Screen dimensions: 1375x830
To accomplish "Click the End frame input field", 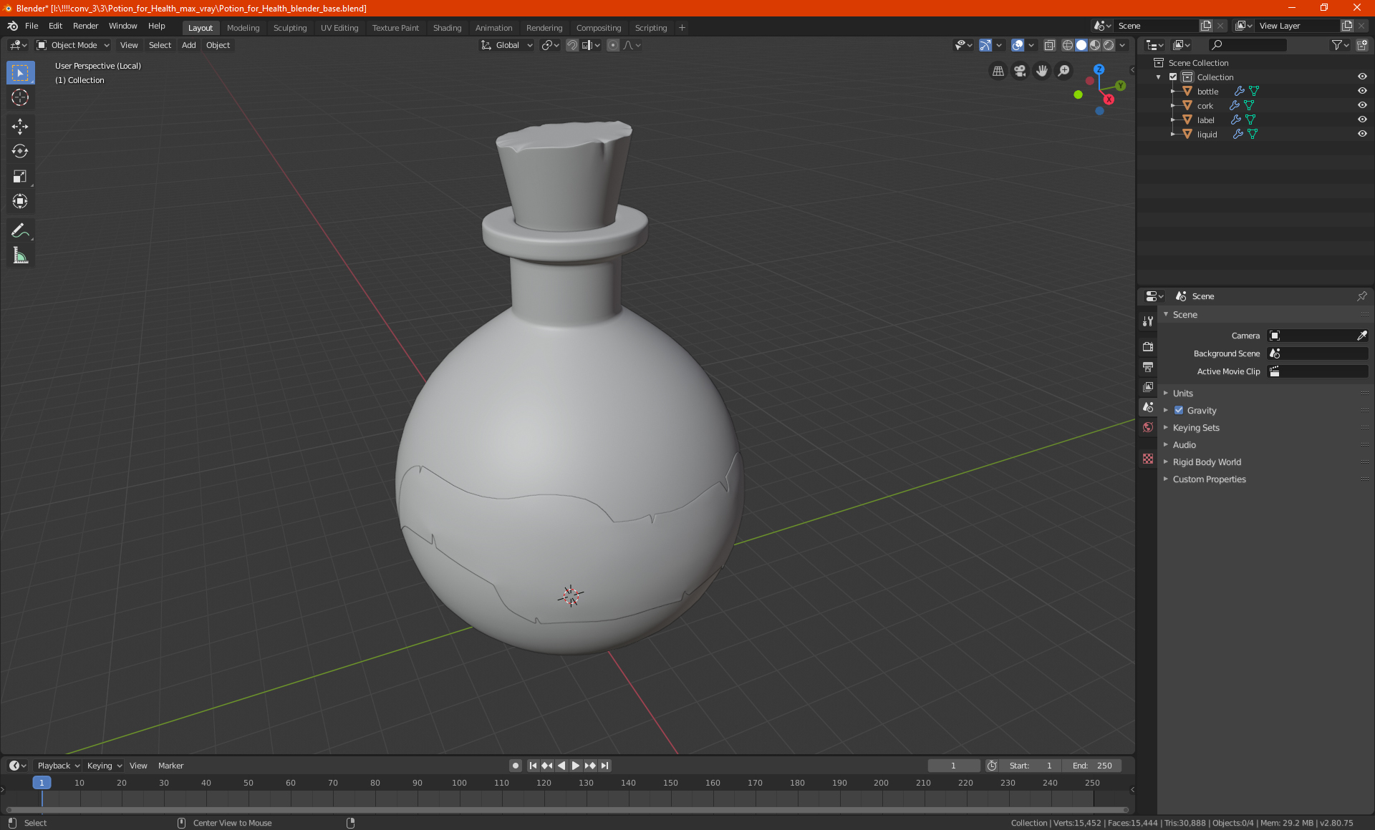I will coord(1092,766).
